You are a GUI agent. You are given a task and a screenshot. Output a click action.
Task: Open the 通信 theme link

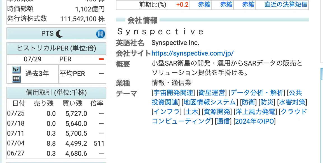223,121
